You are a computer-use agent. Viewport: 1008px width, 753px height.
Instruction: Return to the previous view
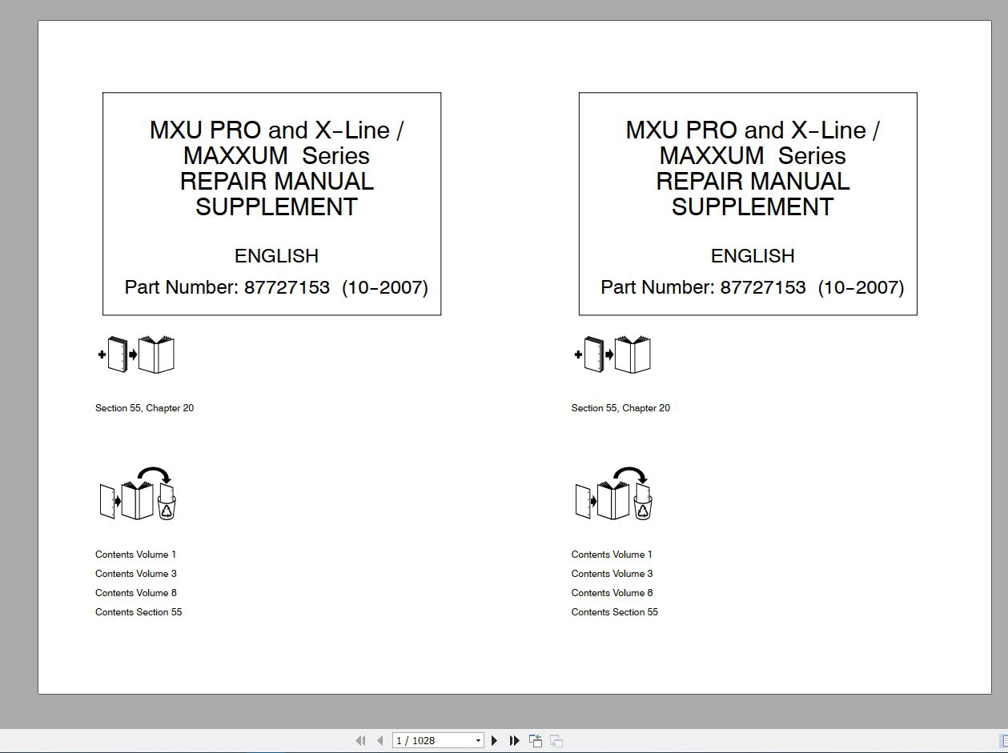click(x=535, y=740)
